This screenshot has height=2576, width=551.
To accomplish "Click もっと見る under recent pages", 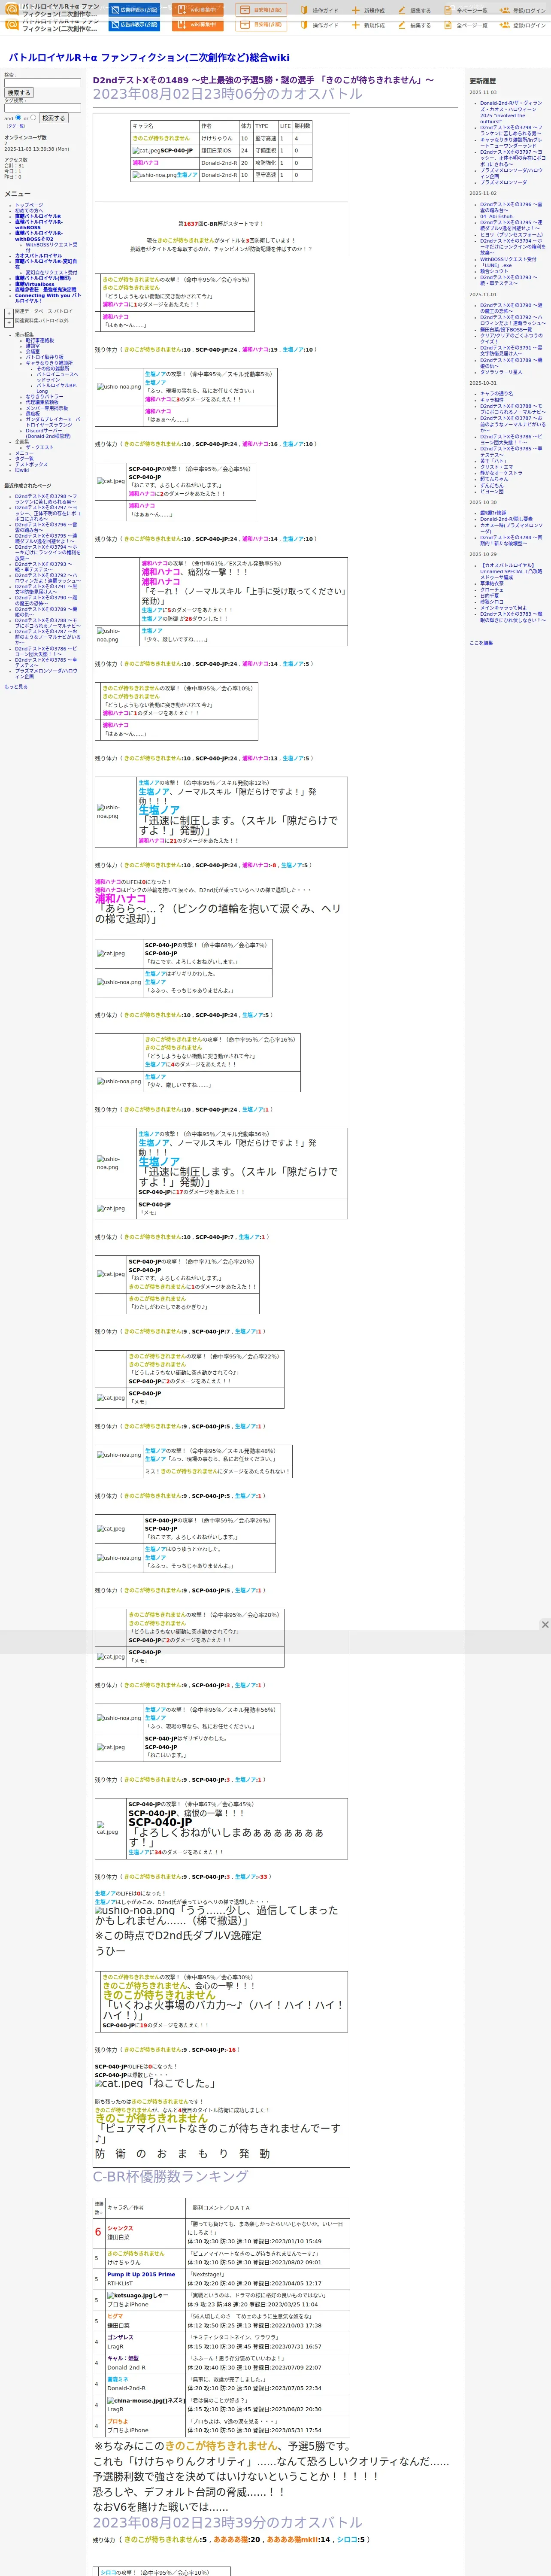I will [16, 687].
